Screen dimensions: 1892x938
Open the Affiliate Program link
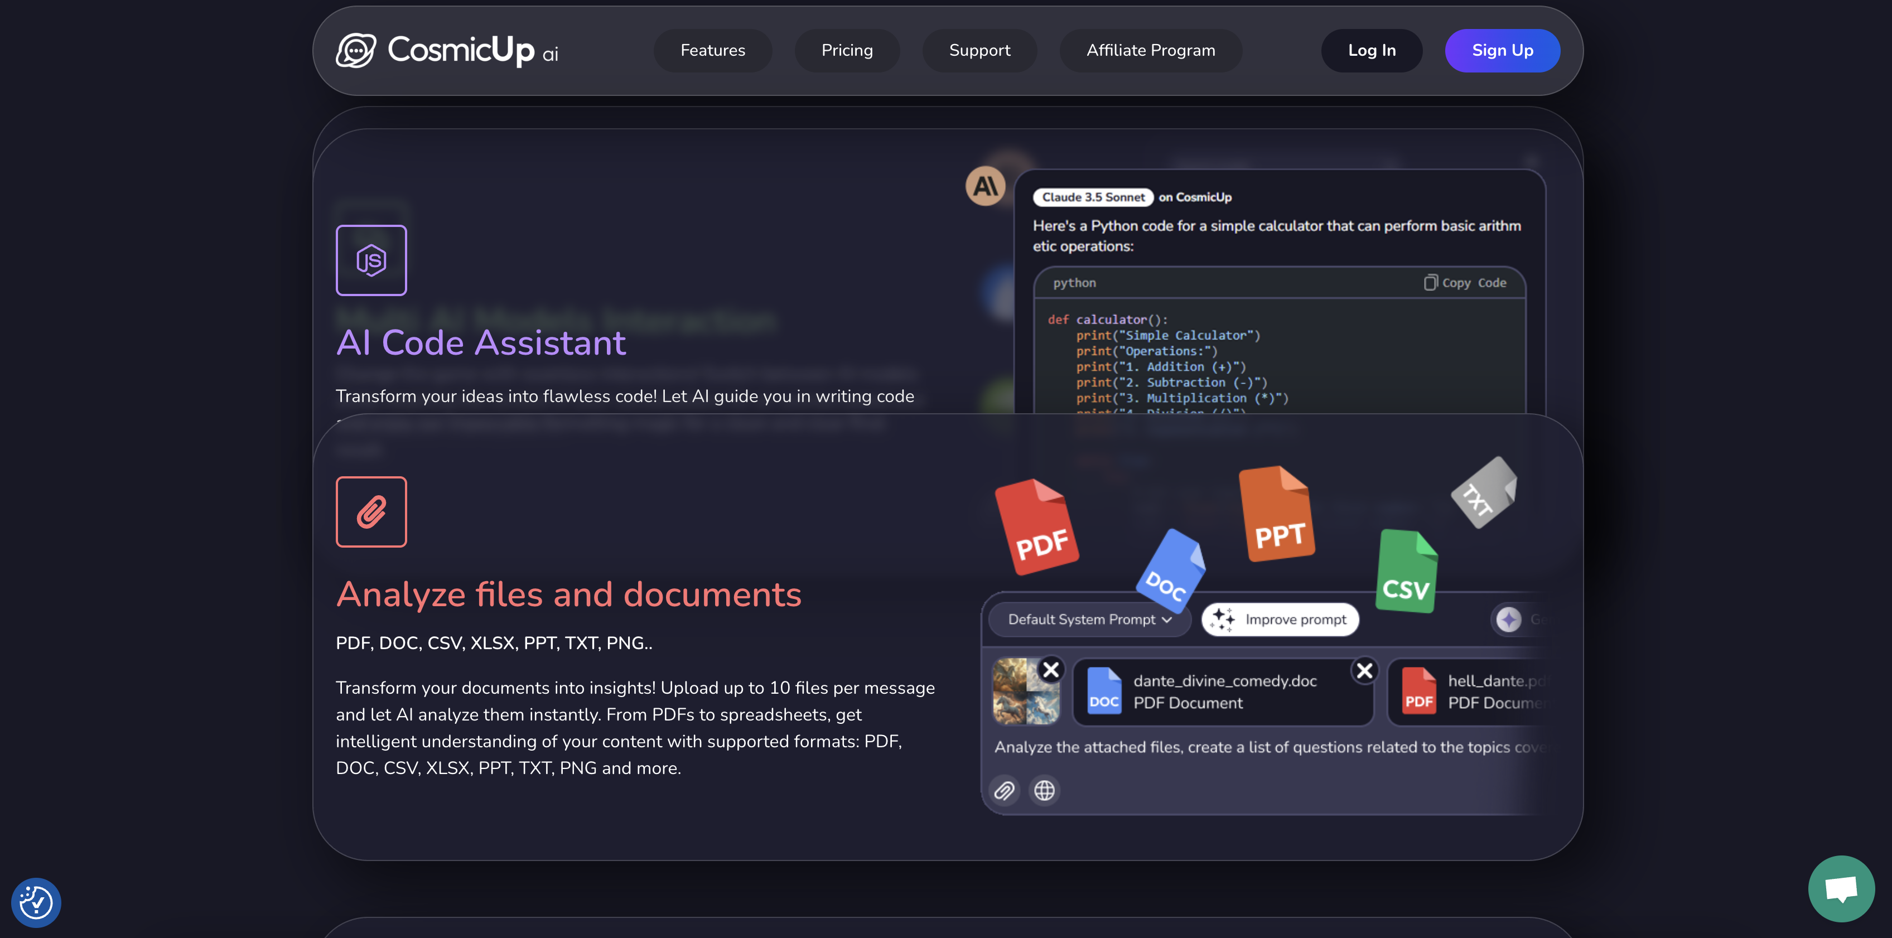tap(1150, 51)
